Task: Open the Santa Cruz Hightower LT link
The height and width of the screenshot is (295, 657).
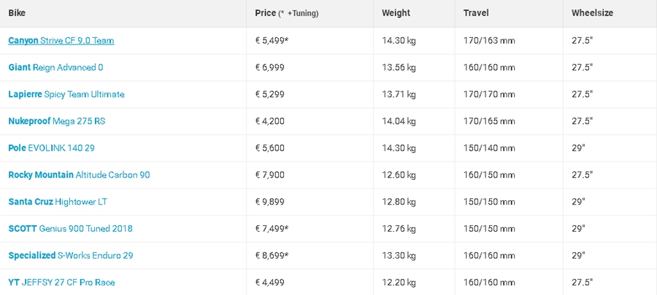Action: [x=58, y=202]
